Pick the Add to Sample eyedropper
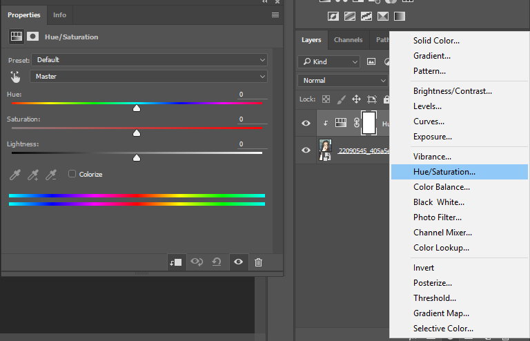Screen dimensions: 530x341 [33, 175]
